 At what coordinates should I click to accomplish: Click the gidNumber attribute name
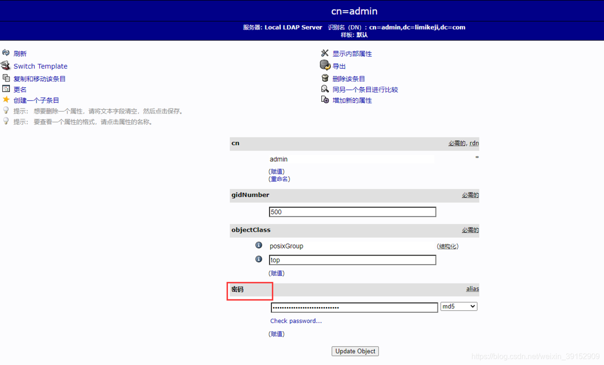coord(250,195)
